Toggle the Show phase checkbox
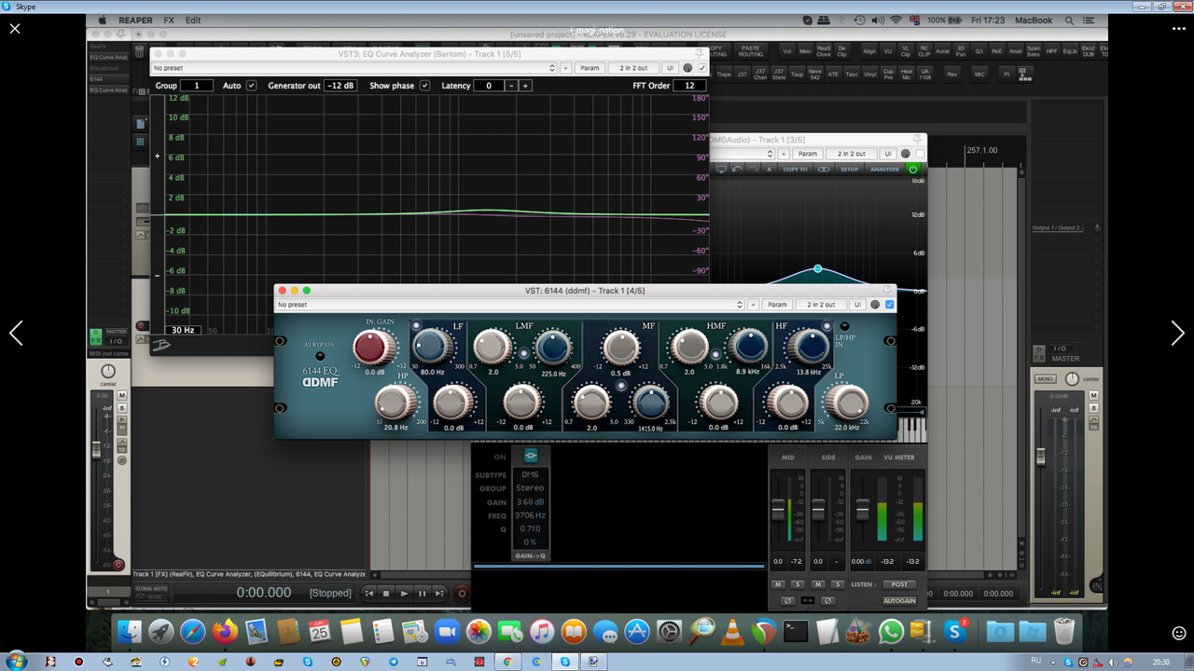Image resolution: width=1194 pixels, height=671 pixels. 424,86
